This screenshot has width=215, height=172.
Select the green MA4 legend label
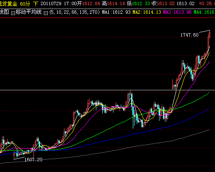tap(204, 12)
